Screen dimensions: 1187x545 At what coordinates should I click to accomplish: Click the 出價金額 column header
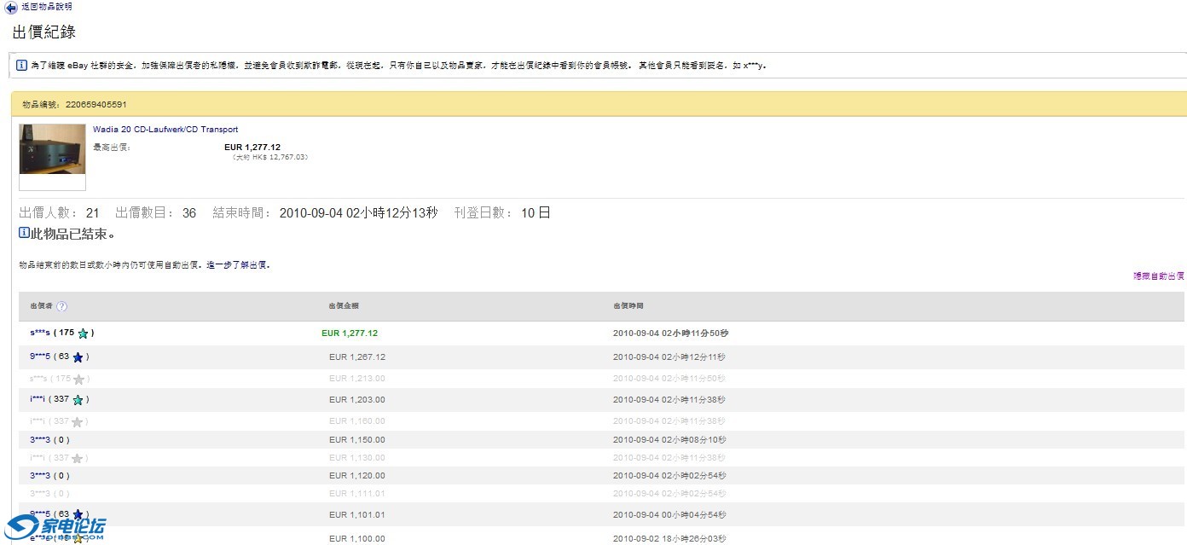click(x=344, y=306)
